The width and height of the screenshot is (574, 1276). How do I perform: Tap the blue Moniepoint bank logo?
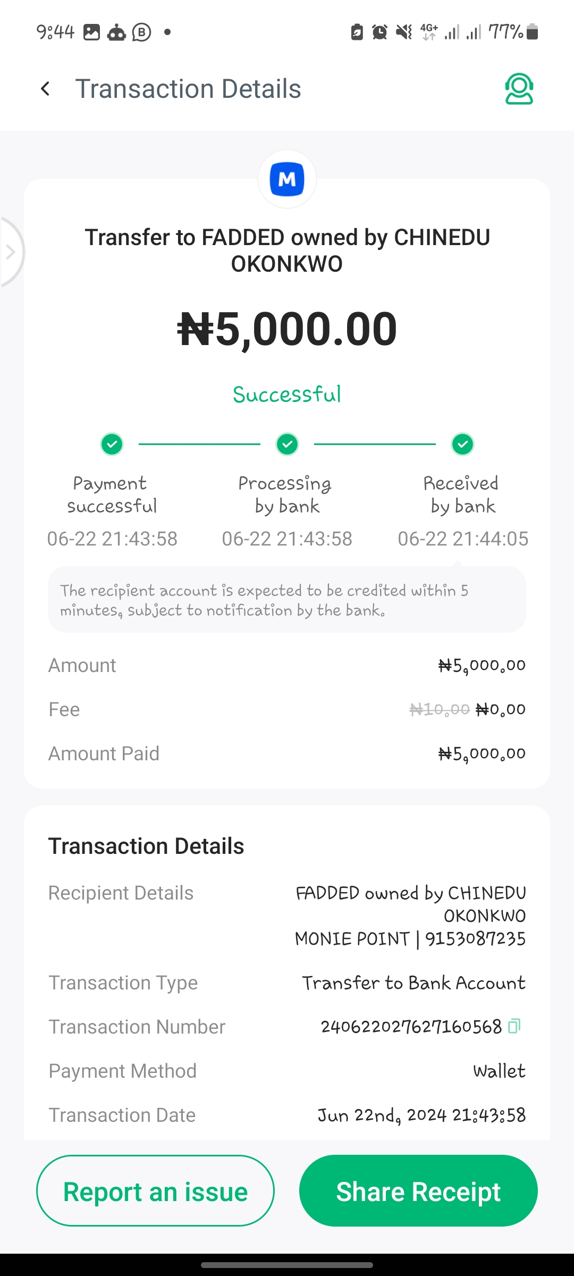pyautogui.click(x=287, y=179)
